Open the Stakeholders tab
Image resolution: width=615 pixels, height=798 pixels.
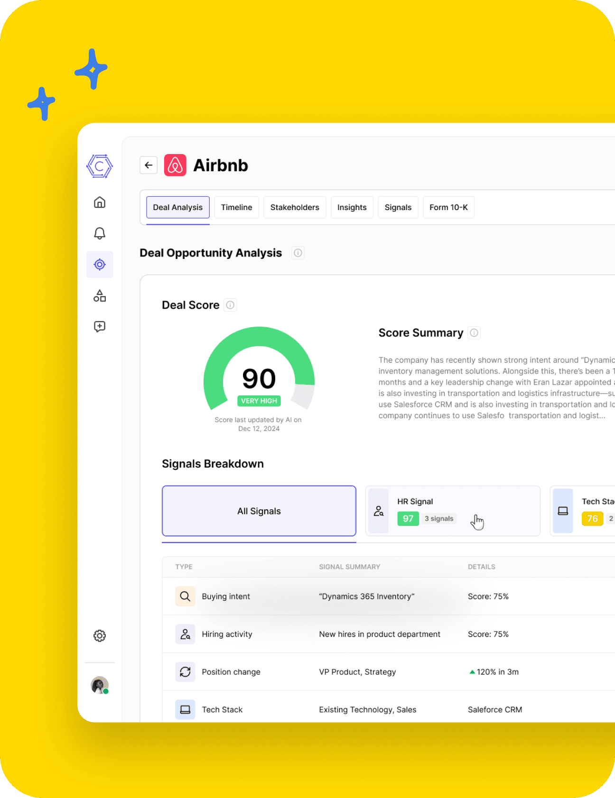click(295, 207)
